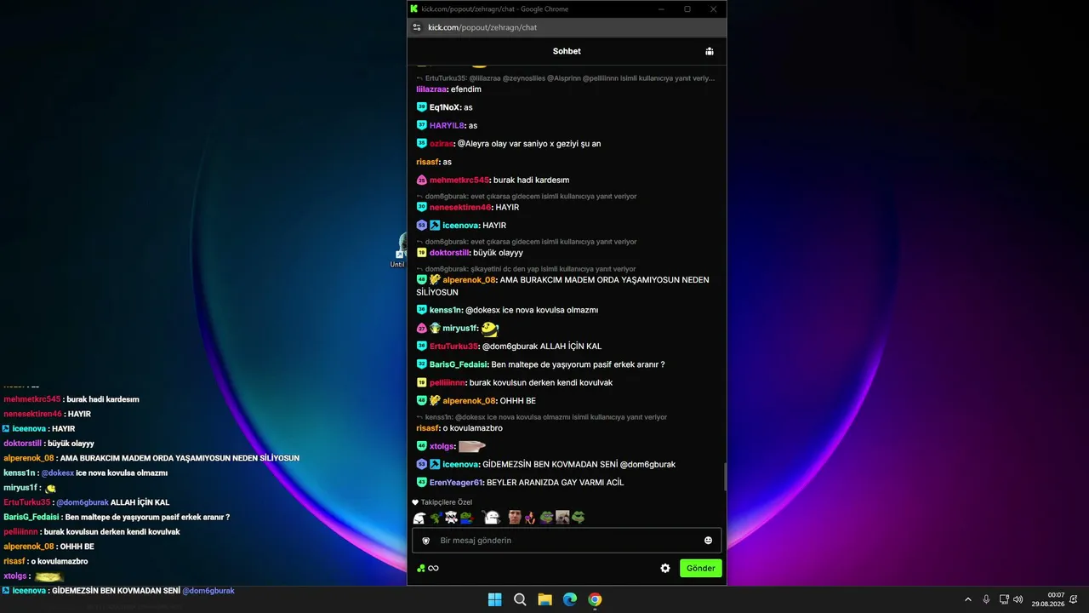Viewport: 1089px width, 613px height.
Task: Click alperenok_08's badge beside OHHH BE
Action: point(435,400)
